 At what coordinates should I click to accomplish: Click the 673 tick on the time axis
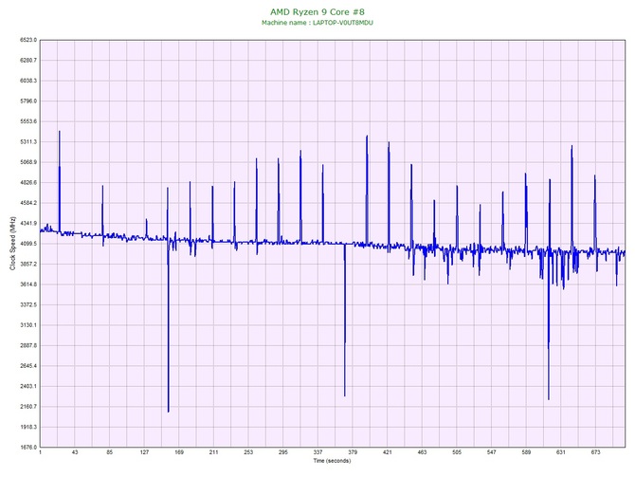point(596,453)
